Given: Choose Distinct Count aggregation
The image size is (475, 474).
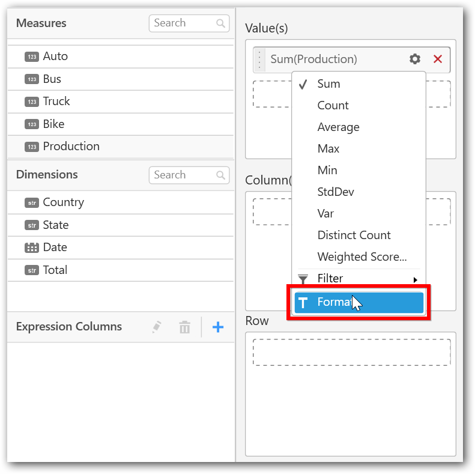Looking at the screenshot, I should pos(354,235).
